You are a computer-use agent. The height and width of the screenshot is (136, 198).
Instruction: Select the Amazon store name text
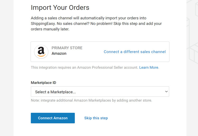click(x=59, y=53)
